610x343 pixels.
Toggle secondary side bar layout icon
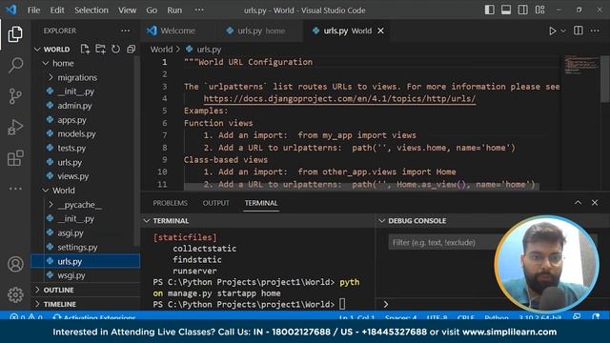point(523,10)
